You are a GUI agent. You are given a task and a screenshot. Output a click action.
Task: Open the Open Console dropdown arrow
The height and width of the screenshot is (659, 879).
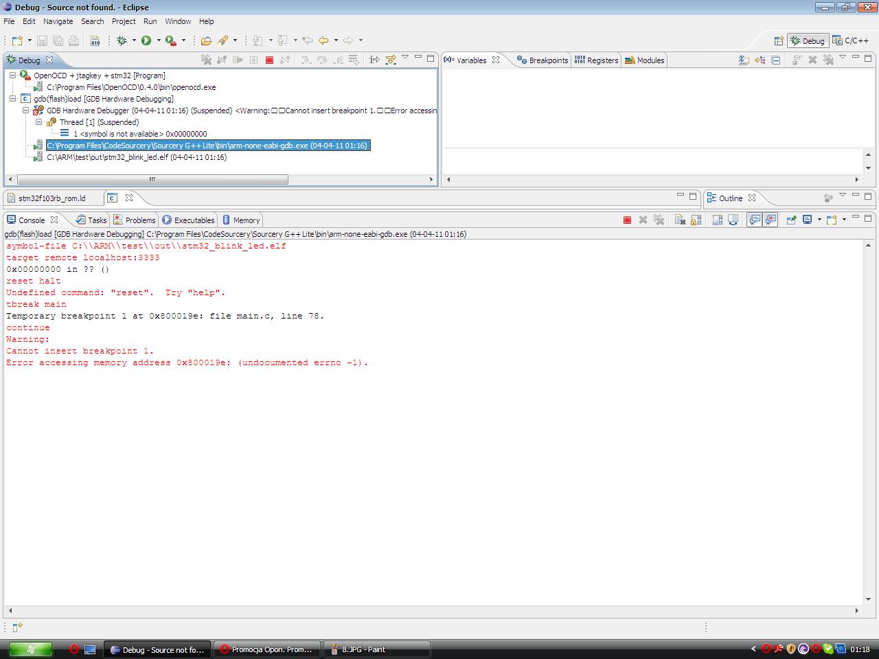coord(844,220)
